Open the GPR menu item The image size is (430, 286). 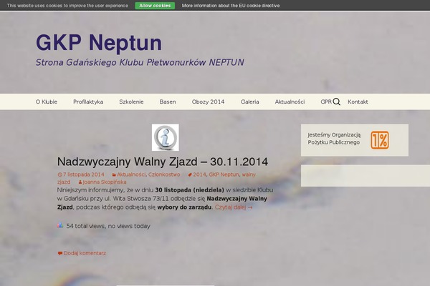(x=326, y=102)
